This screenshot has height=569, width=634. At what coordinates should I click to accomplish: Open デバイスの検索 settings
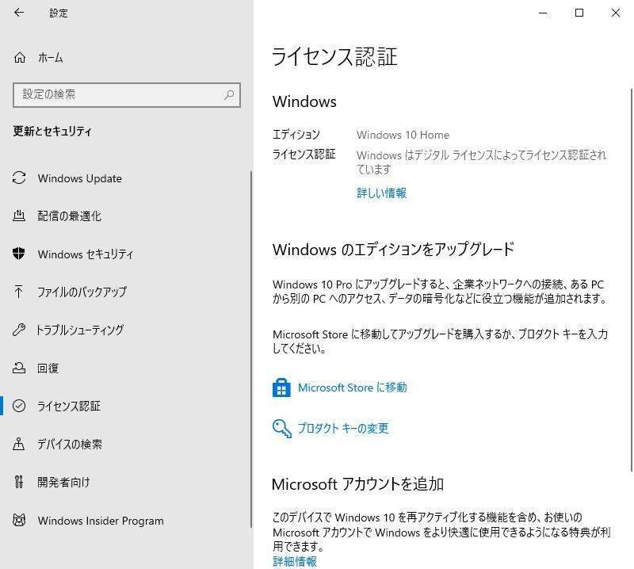coord(125,444)
